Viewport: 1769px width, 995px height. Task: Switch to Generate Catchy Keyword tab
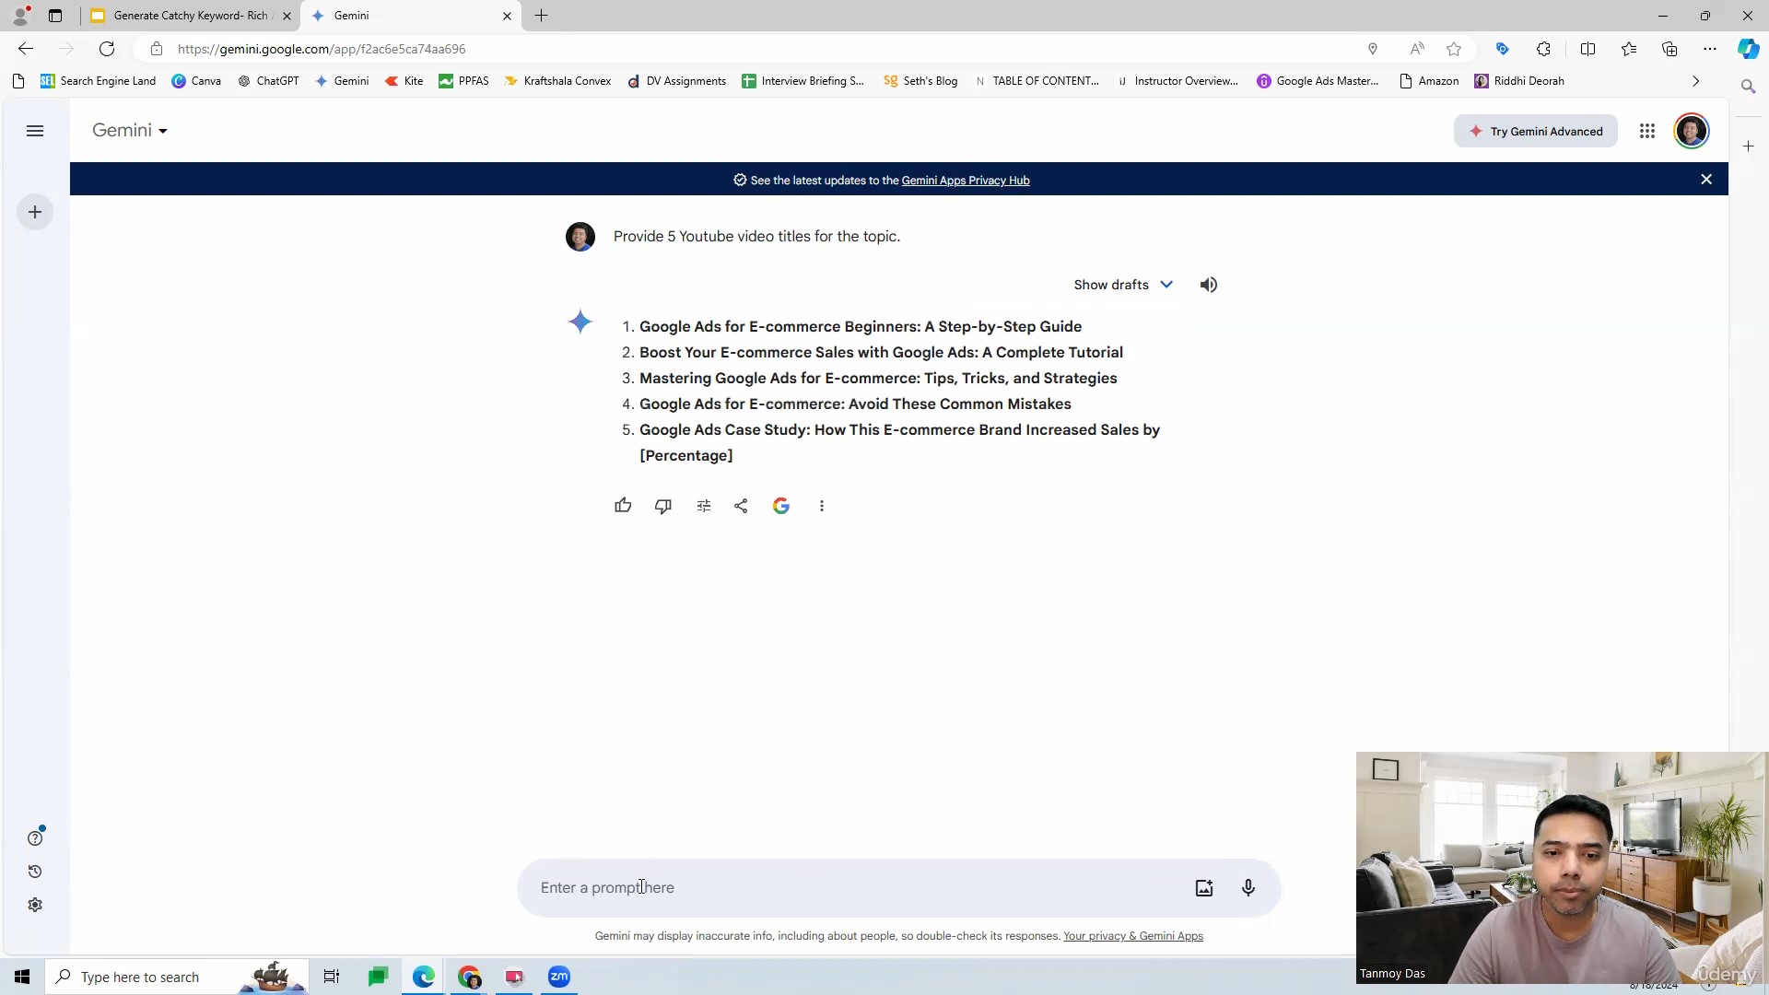[192, 16]
